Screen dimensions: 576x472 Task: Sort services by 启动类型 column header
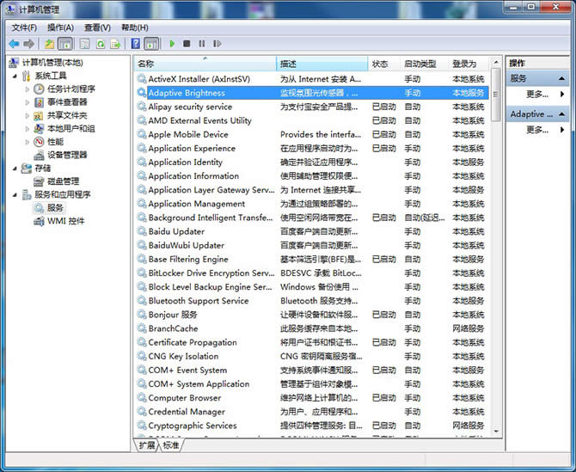[x=420, y=64]
